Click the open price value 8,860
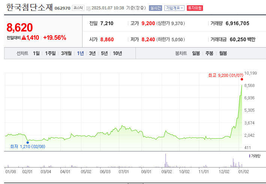Screen dimensions: 266x184 [x=107, y=39]
